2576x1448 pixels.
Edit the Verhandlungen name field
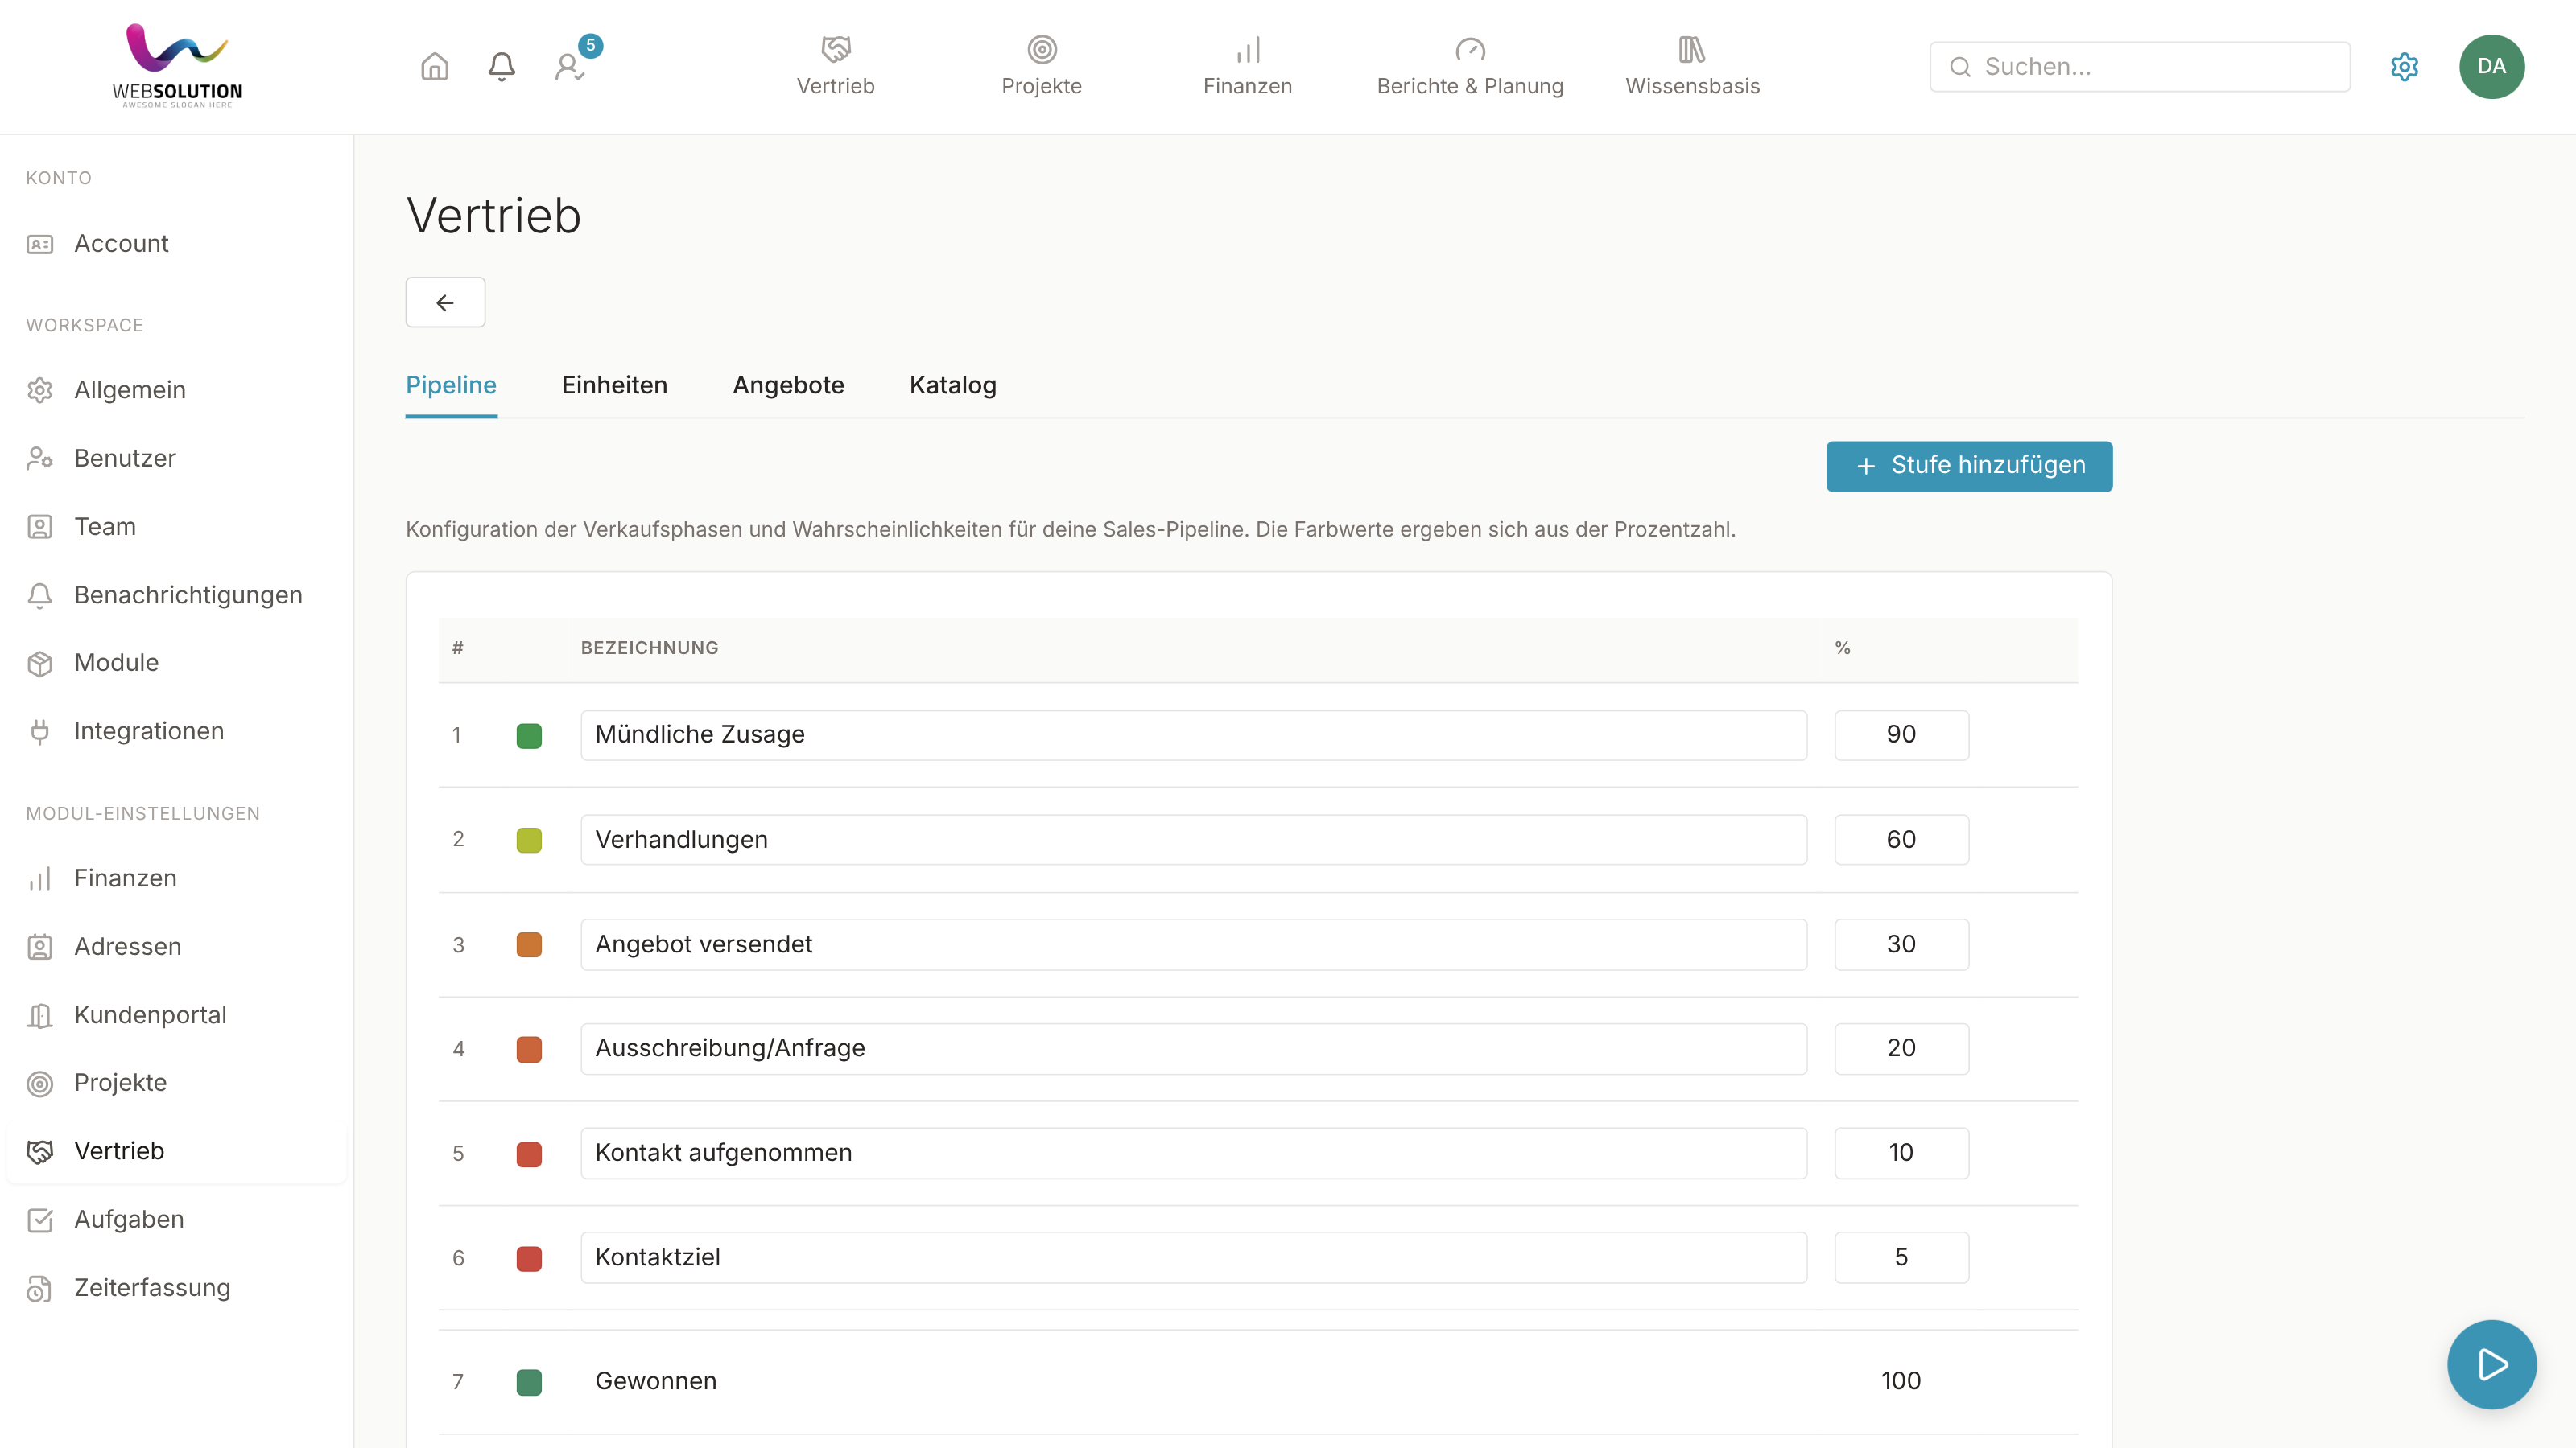1193,839
